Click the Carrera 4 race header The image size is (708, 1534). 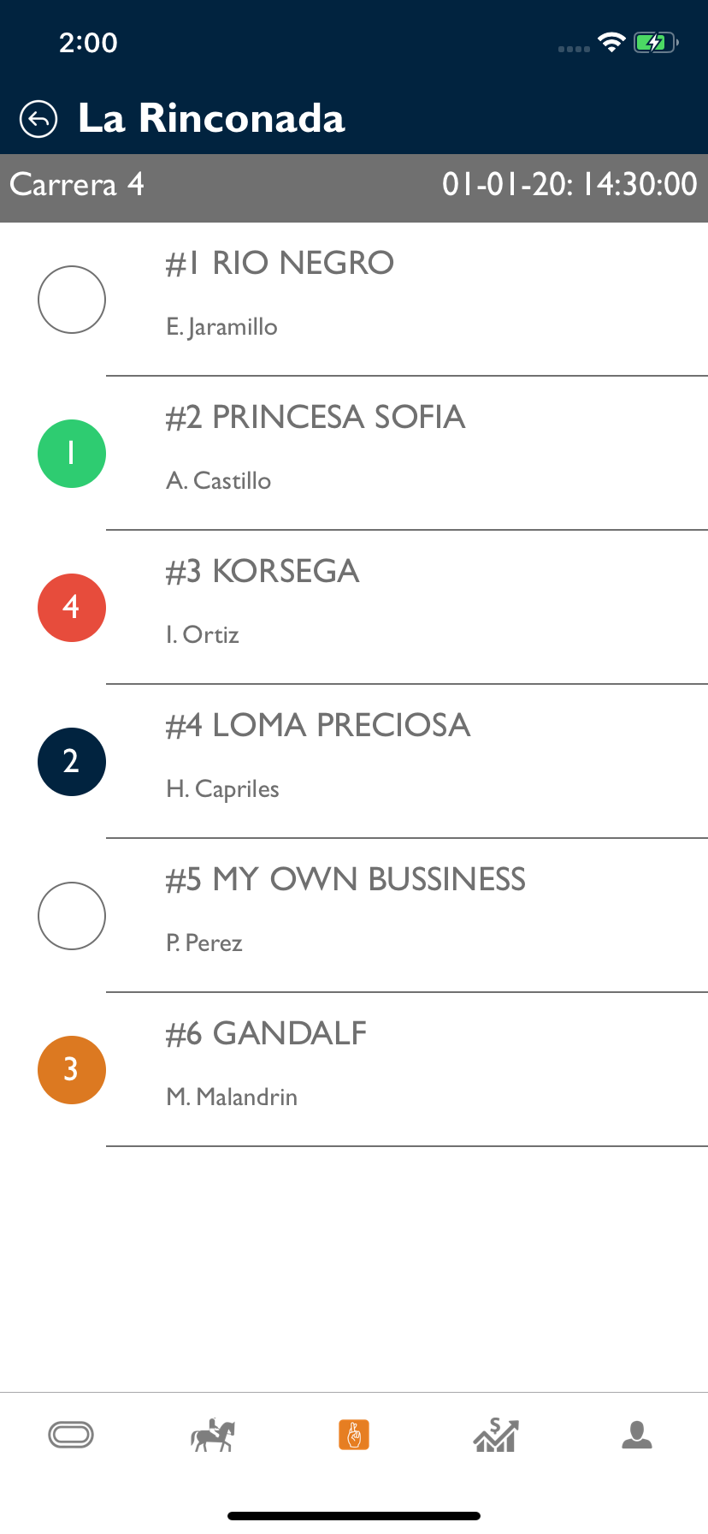click(77, 185)
